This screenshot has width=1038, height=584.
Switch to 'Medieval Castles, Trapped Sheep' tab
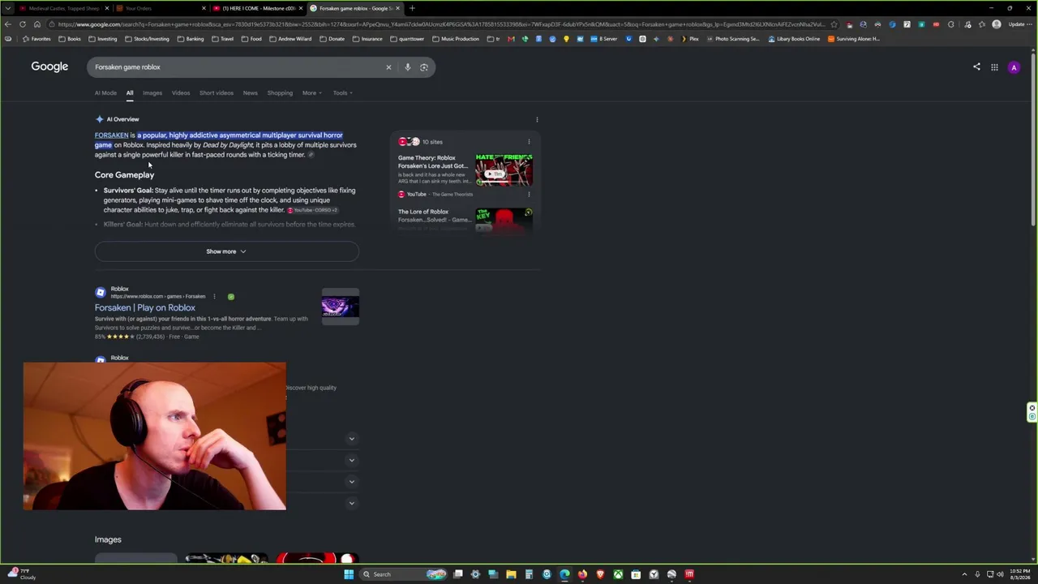click(63, 8)
